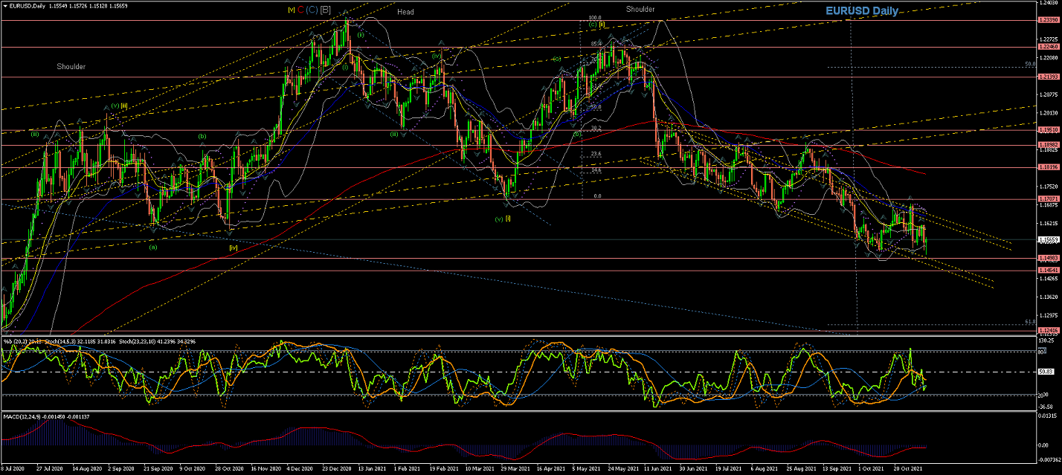Screen dimensions: 1062x475
Task: Select the 1.21393 price level tag
Action: click(1047, 77)
